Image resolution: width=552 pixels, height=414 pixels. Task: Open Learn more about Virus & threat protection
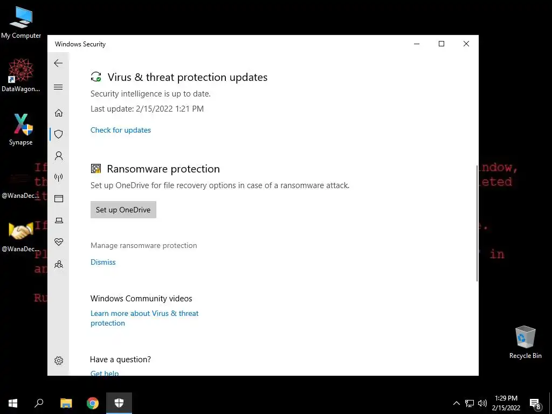[x=144, y=318]
